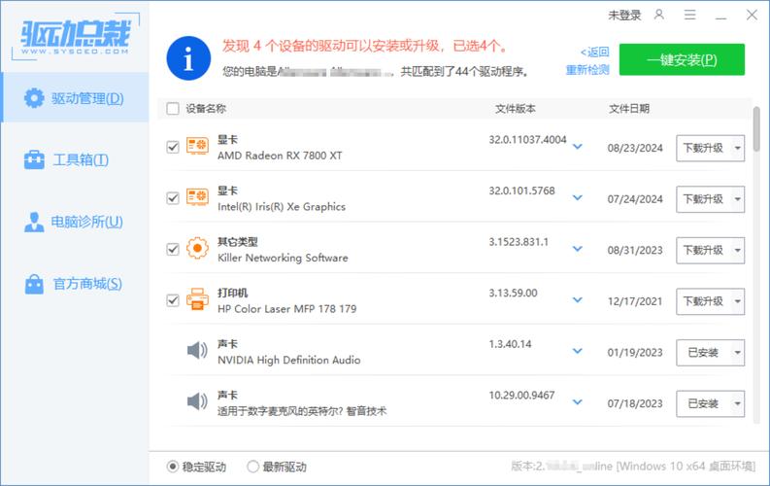Click the Killer Networking Software gear icon
The height and width of the screenshot is (486, 770).
point(197,249)
